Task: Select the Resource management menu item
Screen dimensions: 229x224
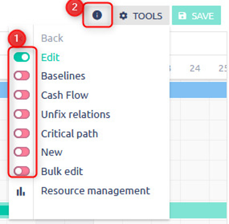Action: pos(96,191)
